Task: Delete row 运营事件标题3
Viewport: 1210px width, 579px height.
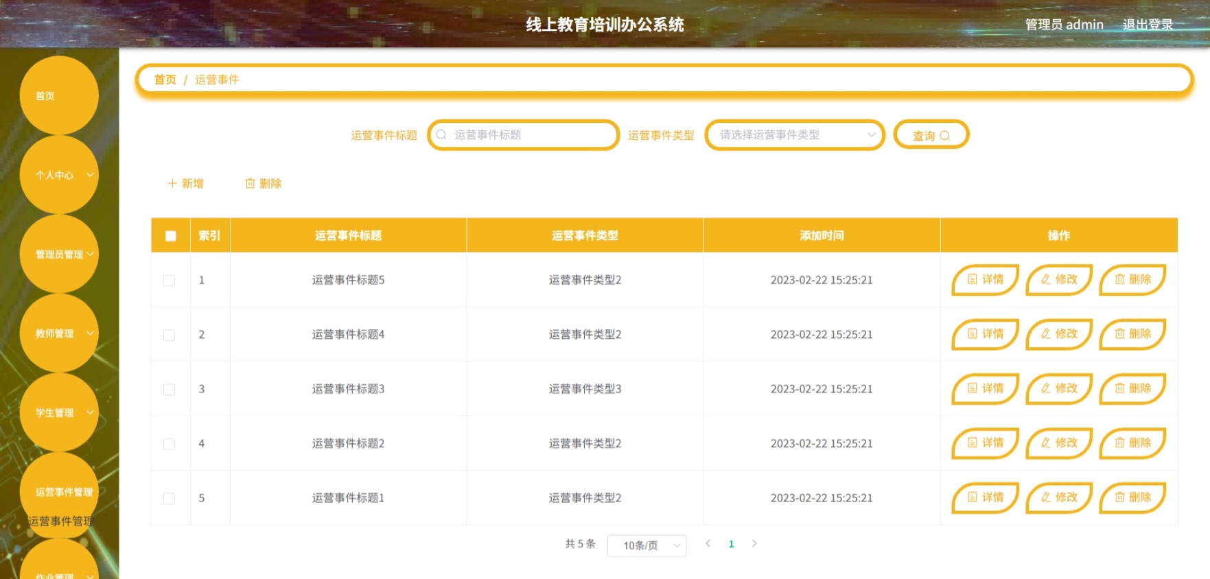Action: pyautogui.click(x=1132, y=388)
